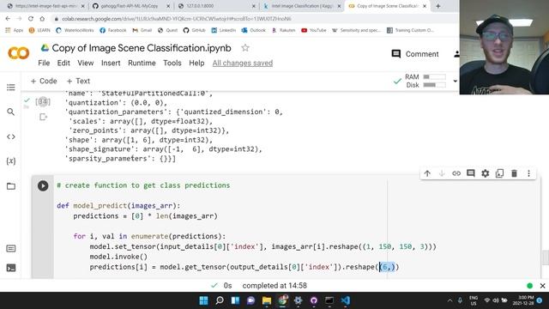Image resolution: width=549 pixels, height=309 pixels.
Task: Open the GitHub bookmark
Action: click(x=195, y=30)
